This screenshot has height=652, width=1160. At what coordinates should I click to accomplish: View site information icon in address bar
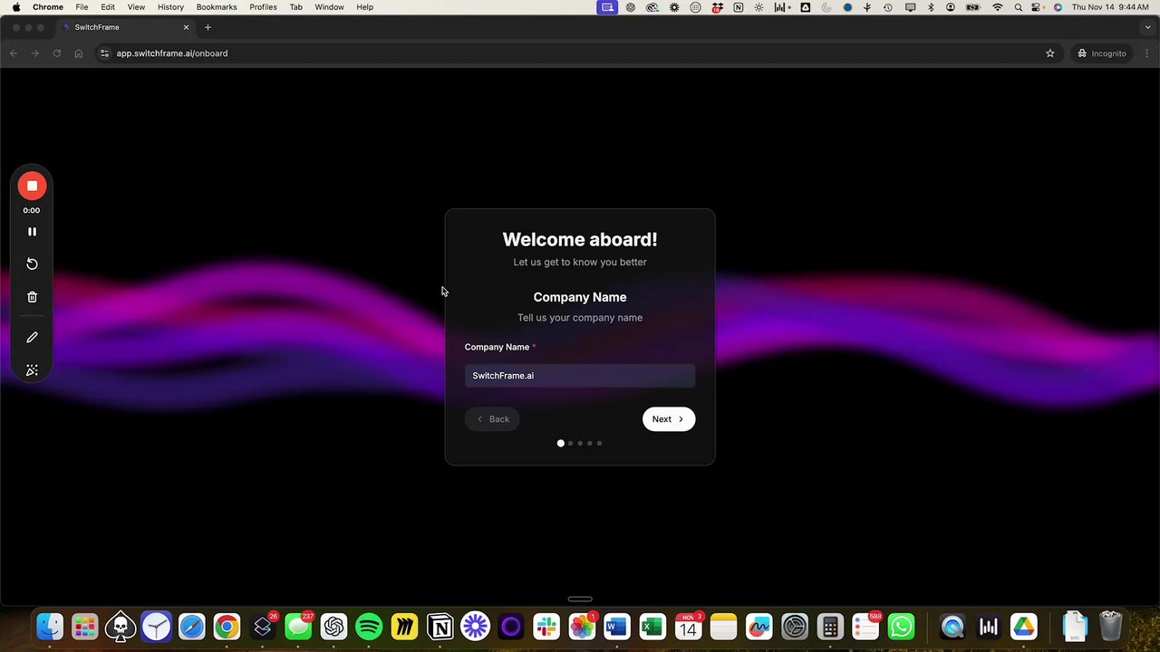tap(104, 53)
